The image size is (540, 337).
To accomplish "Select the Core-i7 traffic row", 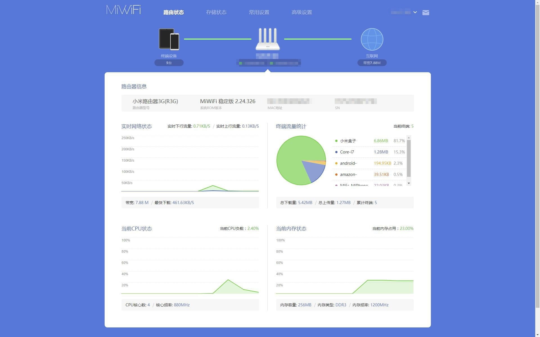I will pyautogui.click(x=370, y=152).
